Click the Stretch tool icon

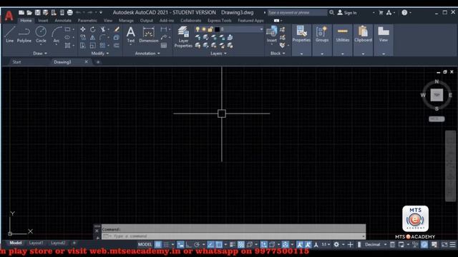click(x=83, y=46)
